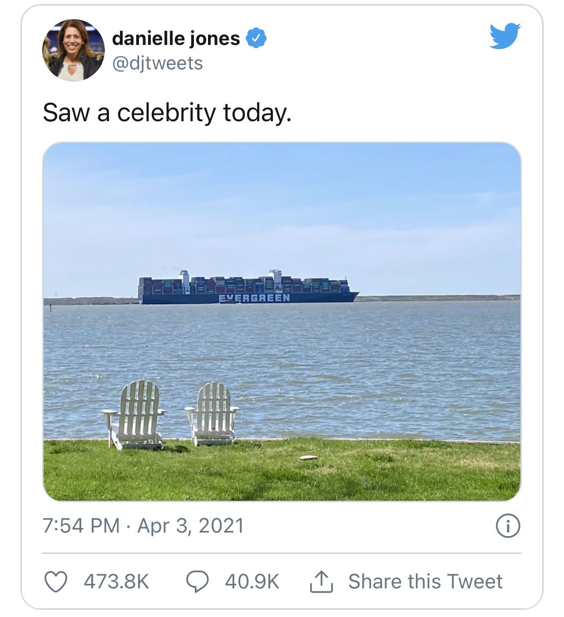Click the small disc lying on the grass
The width and height of the screenshot is (564, 617).
point(308,458)
